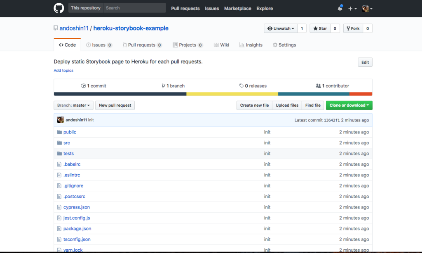Click the Edit description button
The width and height of the screenshot is (422, 253).
(x=365, y=63)
